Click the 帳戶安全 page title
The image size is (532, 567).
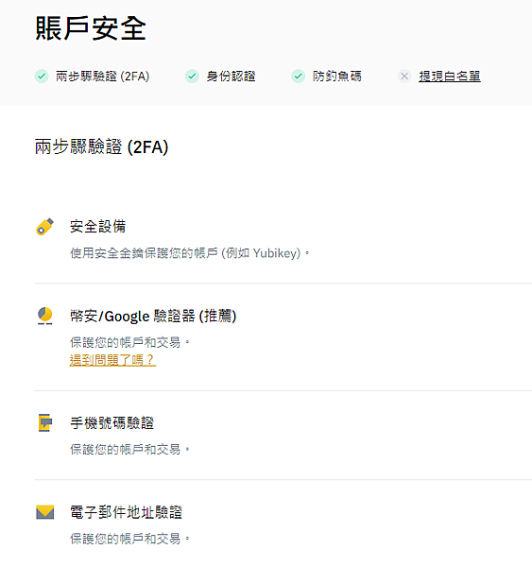tap(91, 28)
